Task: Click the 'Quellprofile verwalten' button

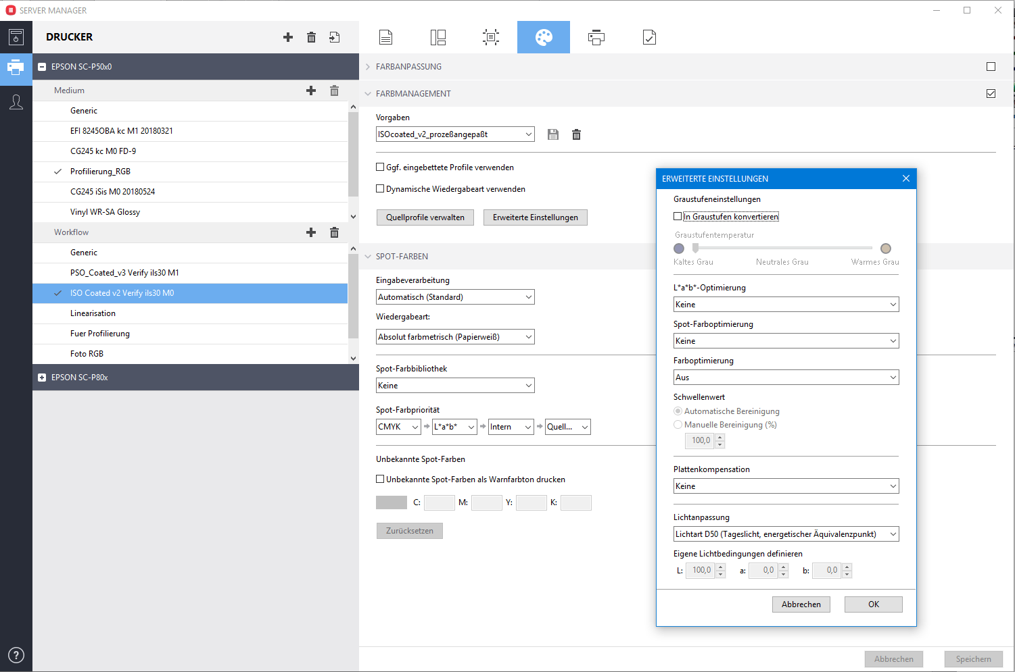Action: (425, 217)
